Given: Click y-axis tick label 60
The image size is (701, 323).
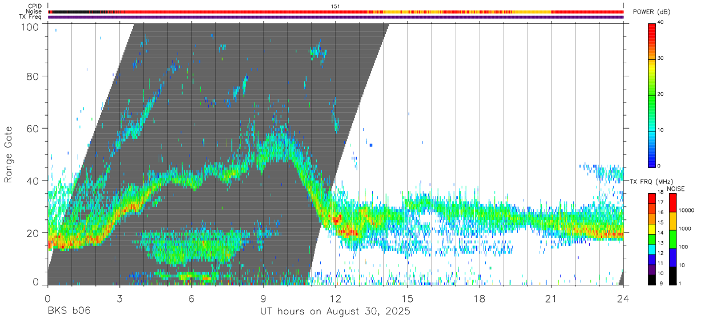Looking at the screenshot, I should tap(34, 128).
